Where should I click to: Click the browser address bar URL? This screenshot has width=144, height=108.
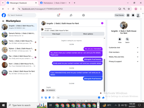[42, 9]
